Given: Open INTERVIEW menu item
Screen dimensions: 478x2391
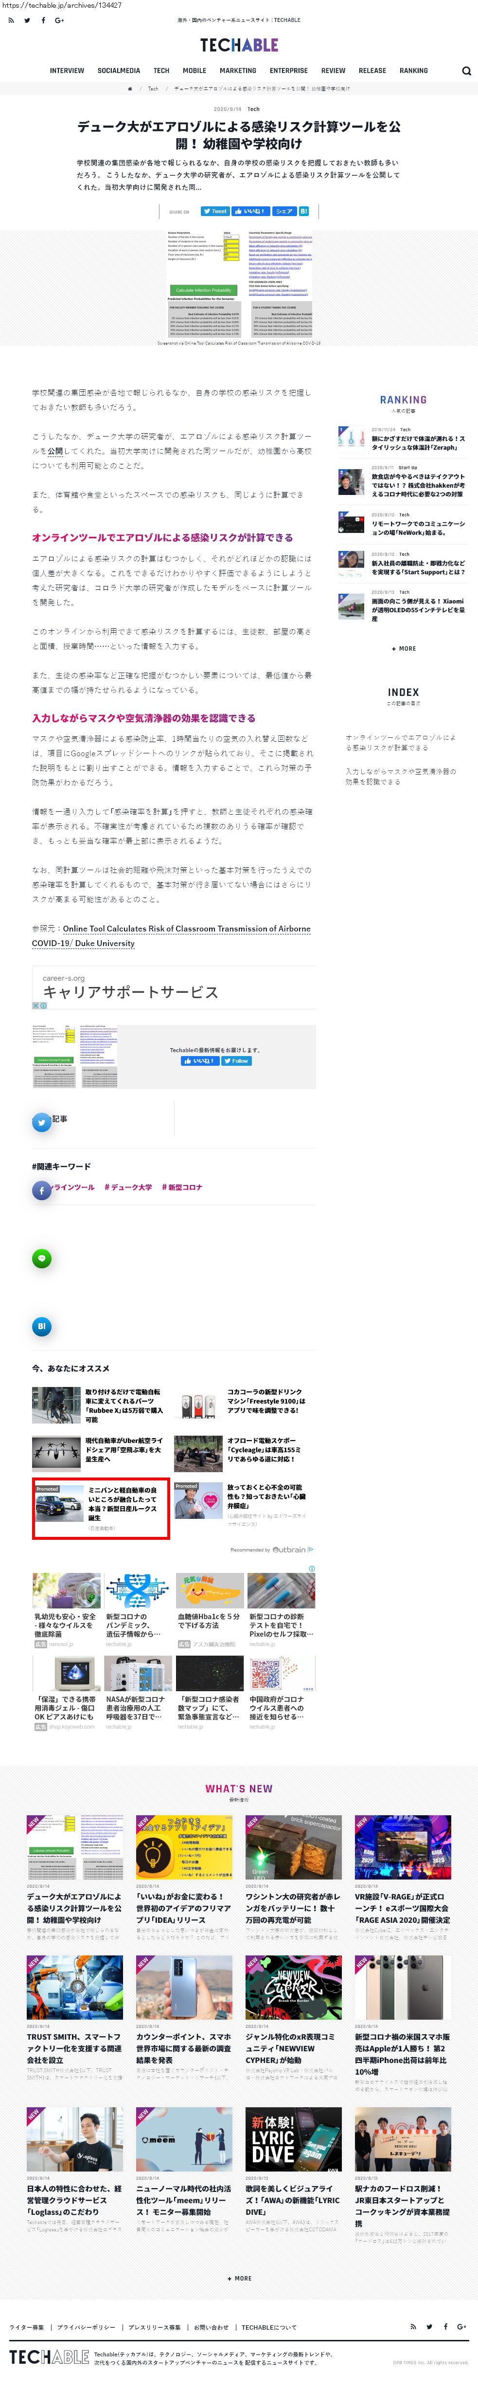Looking at the screenshot, I should [x=67, y=71].
